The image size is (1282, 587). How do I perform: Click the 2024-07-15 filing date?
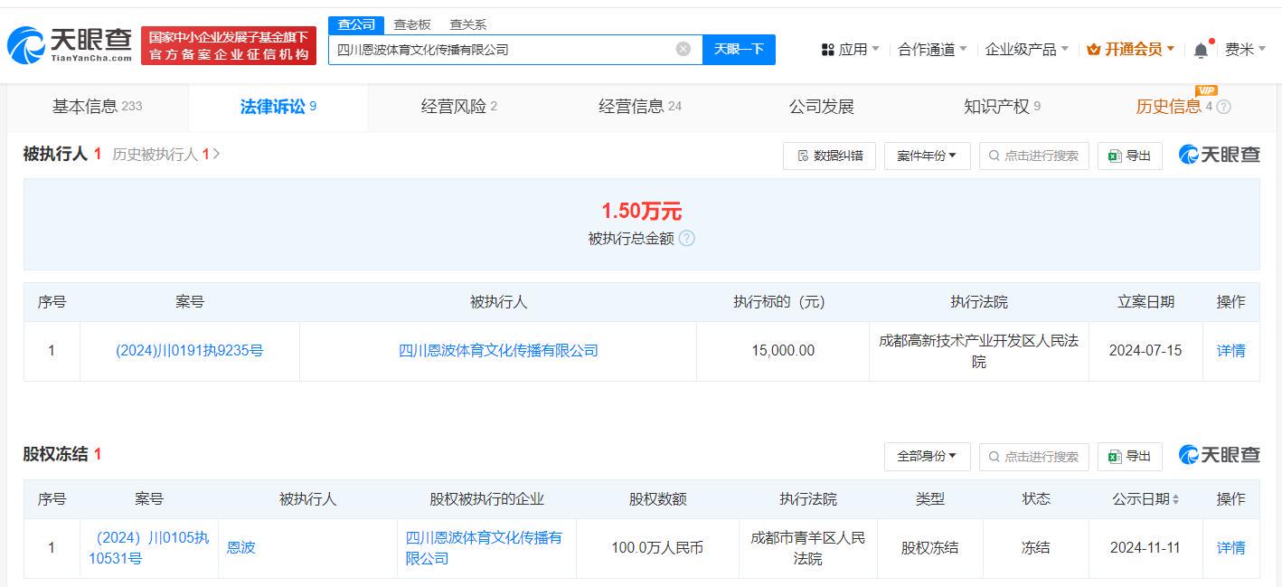coord(1145,351)
